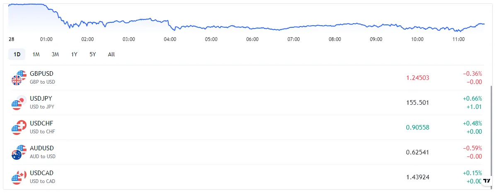Select the 1D timeframe tab
The width and height of the screenshot is (499, 195).
(17, 54)
